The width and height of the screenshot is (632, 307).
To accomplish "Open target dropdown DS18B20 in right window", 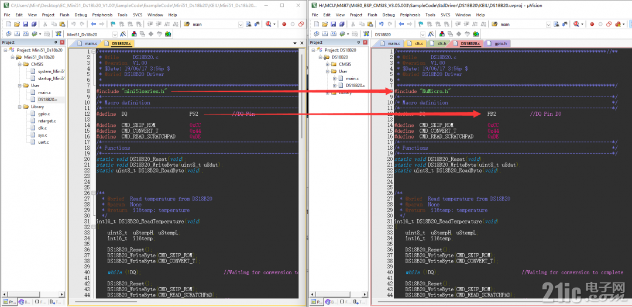I will point(423,35).
